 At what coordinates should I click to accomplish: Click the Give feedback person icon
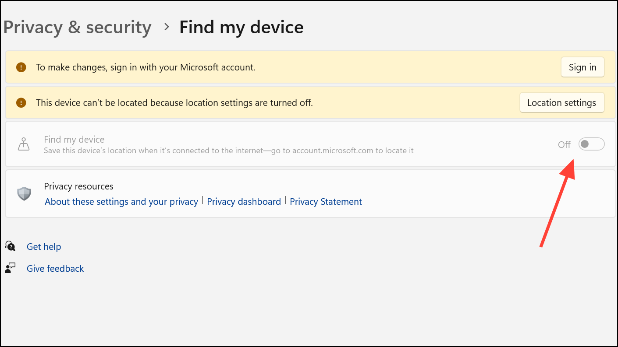click(11, 268)
